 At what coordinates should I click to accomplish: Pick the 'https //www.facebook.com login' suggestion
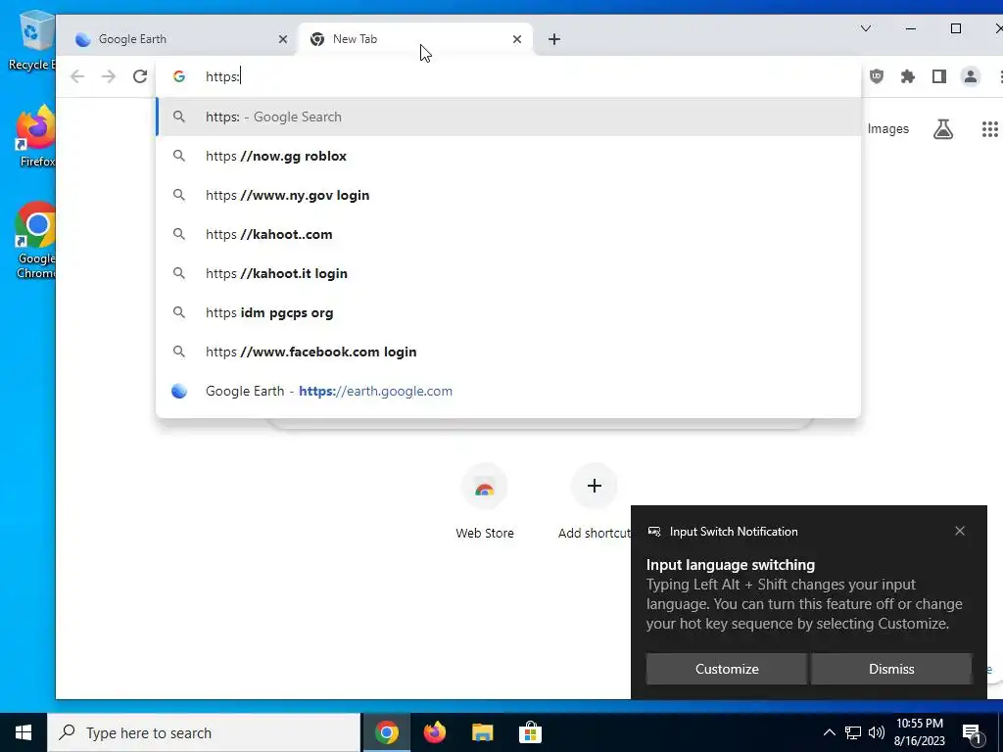pyautogui.click(x=508, y=352)
